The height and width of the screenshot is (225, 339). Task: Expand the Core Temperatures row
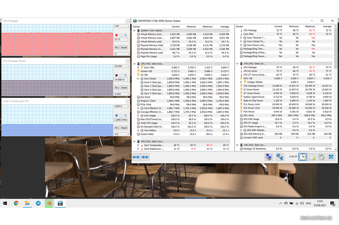(138, 145)
